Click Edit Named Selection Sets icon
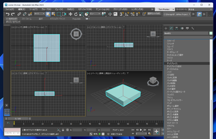The height and width of the screenshot is (139, 216). pos(144,14)
